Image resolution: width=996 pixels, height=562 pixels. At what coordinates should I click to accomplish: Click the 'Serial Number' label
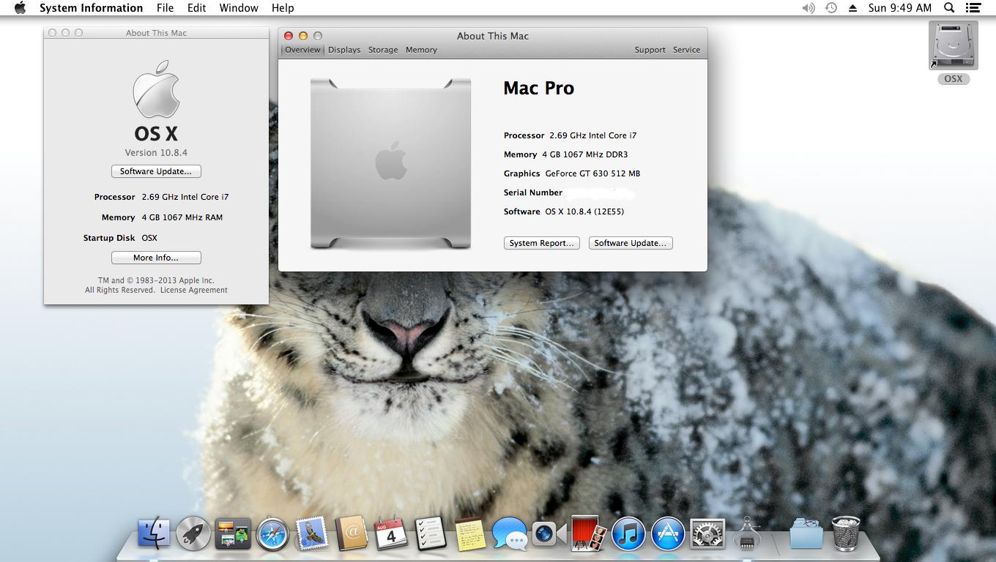point(533,192)
